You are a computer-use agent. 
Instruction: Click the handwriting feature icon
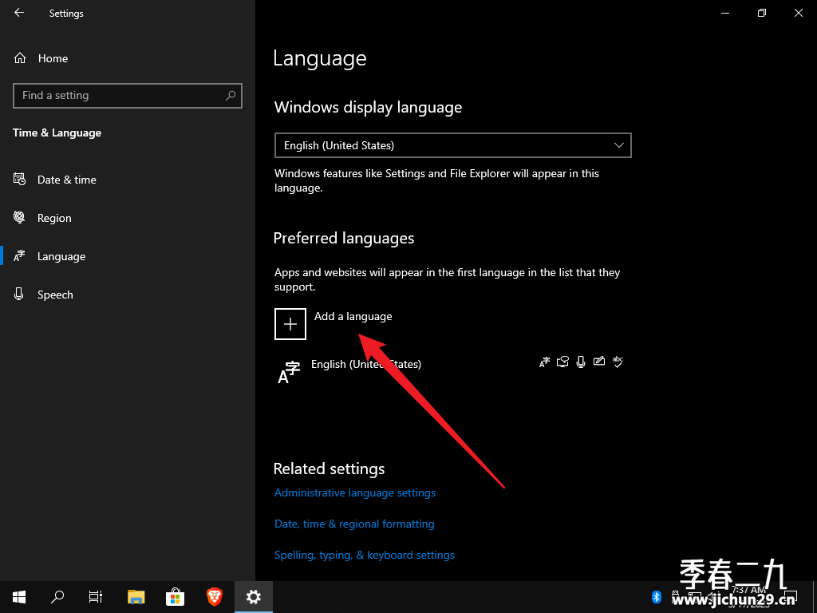[x=599, y=362]
